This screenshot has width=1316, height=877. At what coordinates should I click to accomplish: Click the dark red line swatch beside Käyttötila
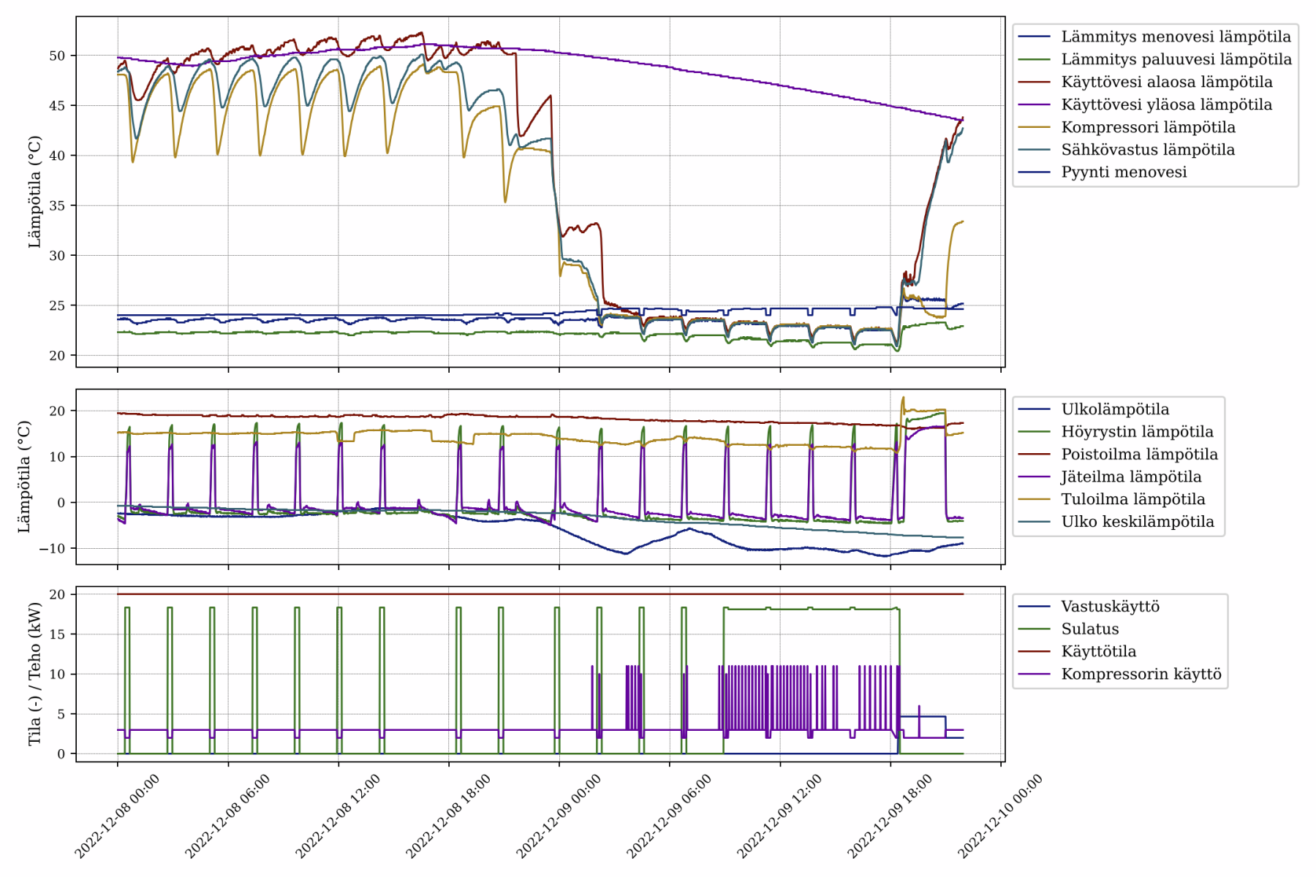(1035, 652)
